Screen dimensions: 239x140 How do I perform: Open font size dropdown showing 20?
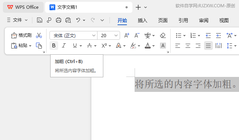click(109, 35)
